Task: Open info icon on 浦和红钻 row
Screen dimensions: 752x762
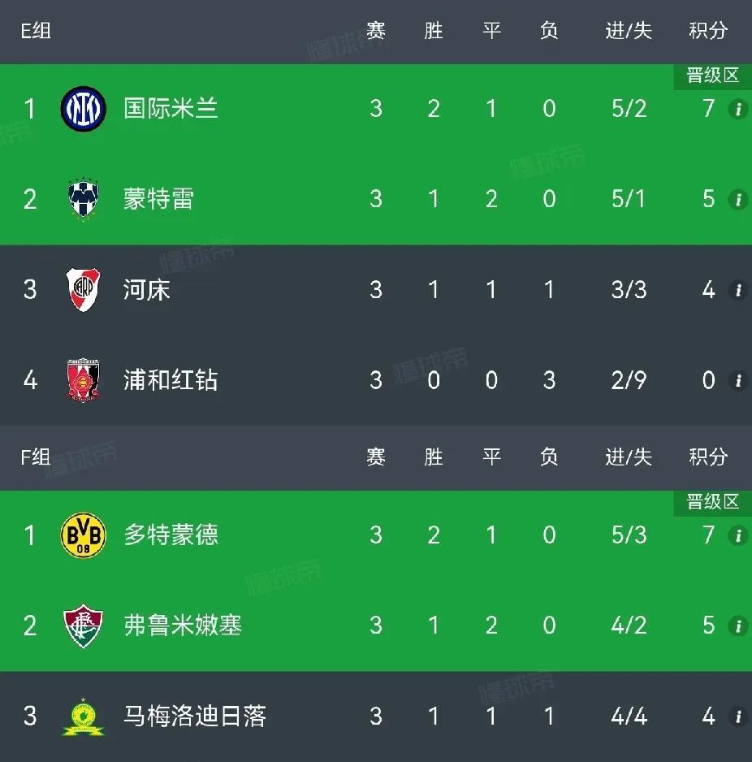Action: (738, 380)
